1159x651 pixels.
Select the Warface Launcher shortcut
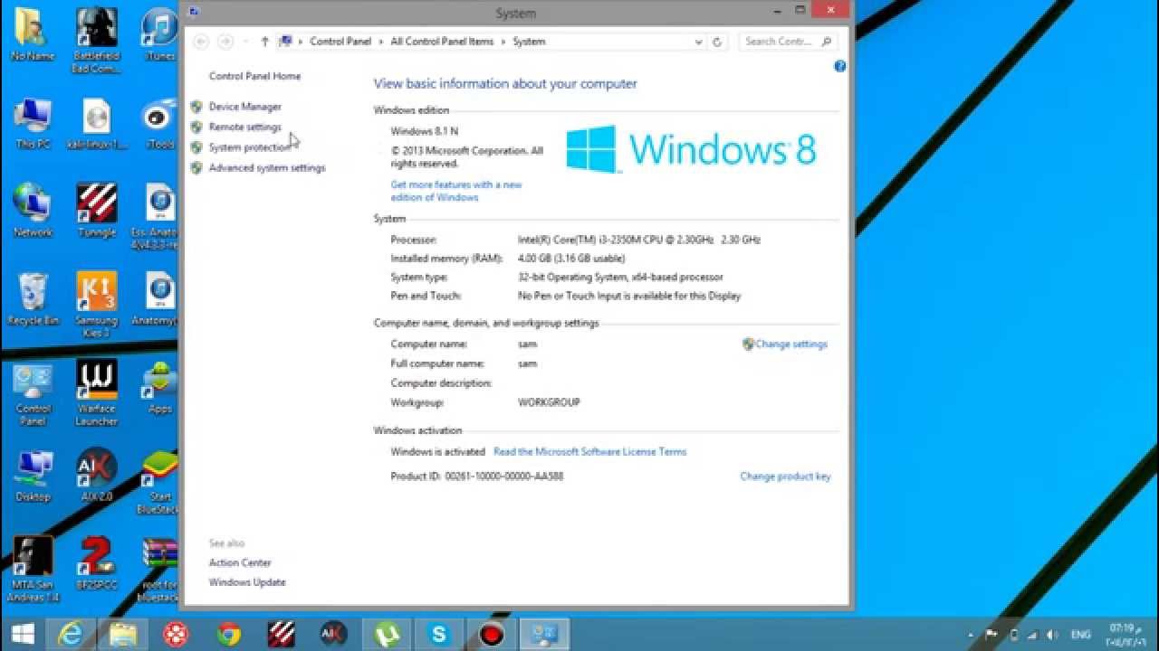(x=97, y=393)
